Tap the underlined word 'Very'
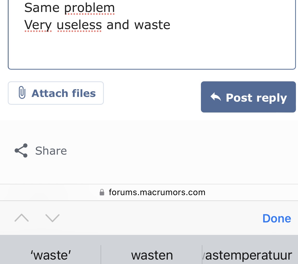This screenshot has height=264, width=298. coord(38,25)
